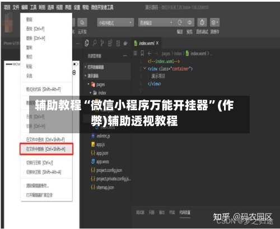Open the 工具 menu
Viewport: 280px width, 229px height.
click(x=34, y=7)
